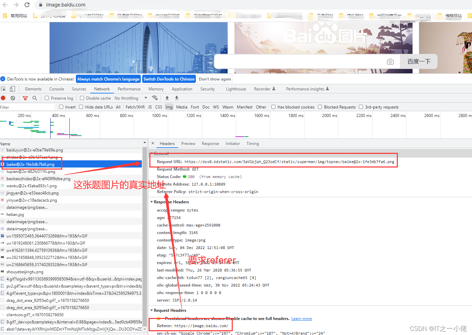The height and width of the screenshot is (335, 472).
Task: Dismiss with Don't show again
Action: (215, 79)
